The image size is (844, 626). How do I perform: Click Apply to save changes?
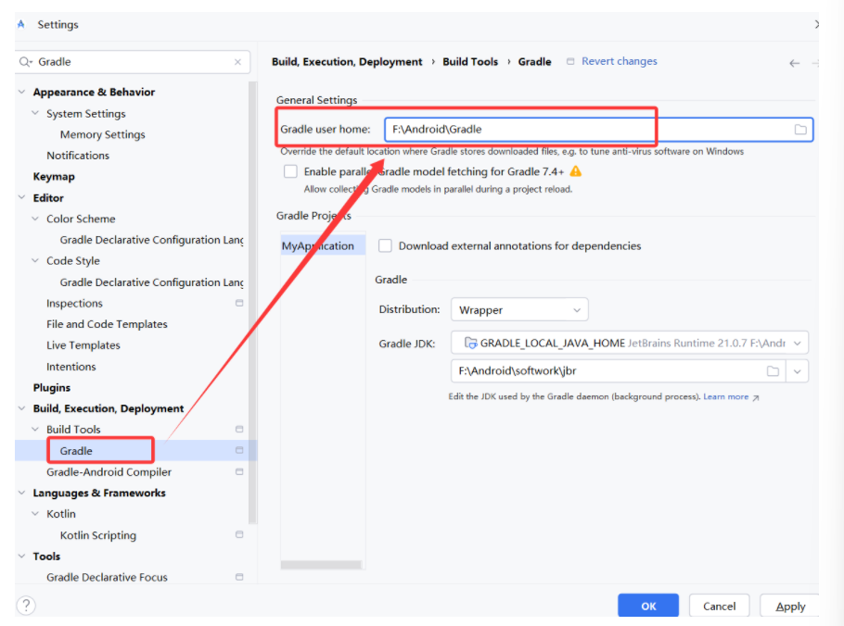(789, 606)
